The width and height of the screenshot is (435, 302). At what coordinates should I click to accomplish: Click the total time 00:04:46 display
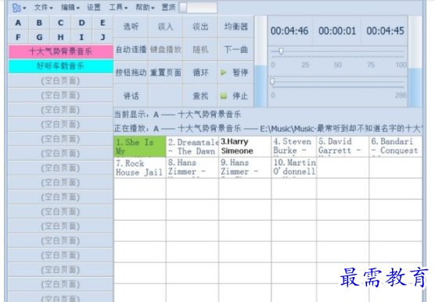289,31
